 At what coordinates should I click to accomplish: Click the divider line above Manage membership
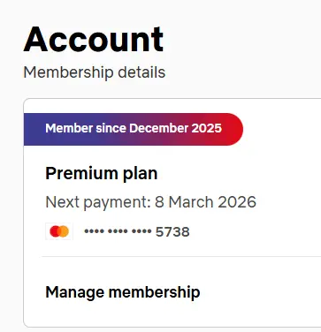tap(181, 256)
